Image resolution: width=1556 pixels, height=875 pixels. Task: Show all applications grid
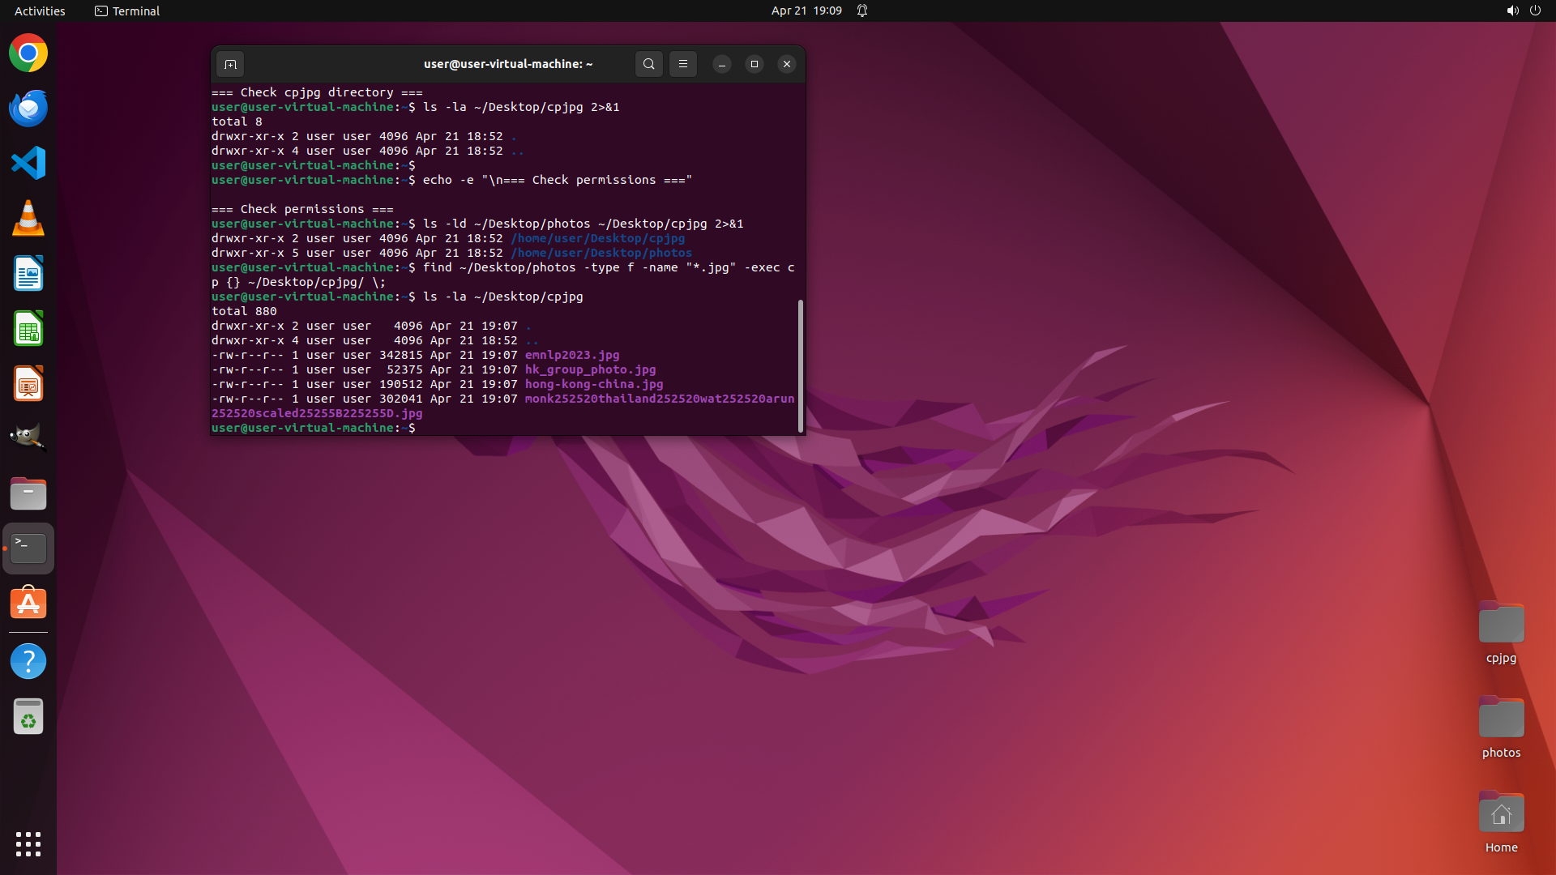pyautogui.click(x=28, y=843)
